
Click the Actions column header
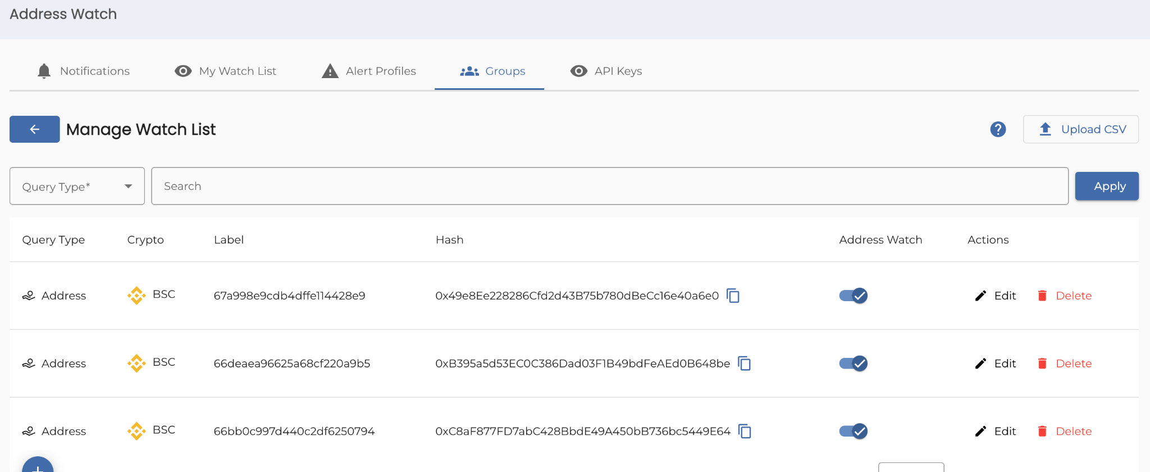point(988,240)
